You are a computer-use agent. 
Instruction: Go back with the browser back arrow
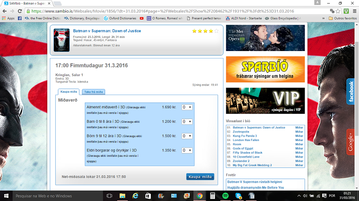pos(4,11)
